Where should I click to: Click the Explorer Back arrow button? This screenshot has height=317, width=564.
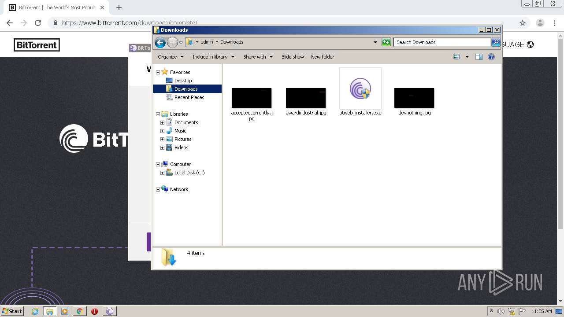(160, 42)
